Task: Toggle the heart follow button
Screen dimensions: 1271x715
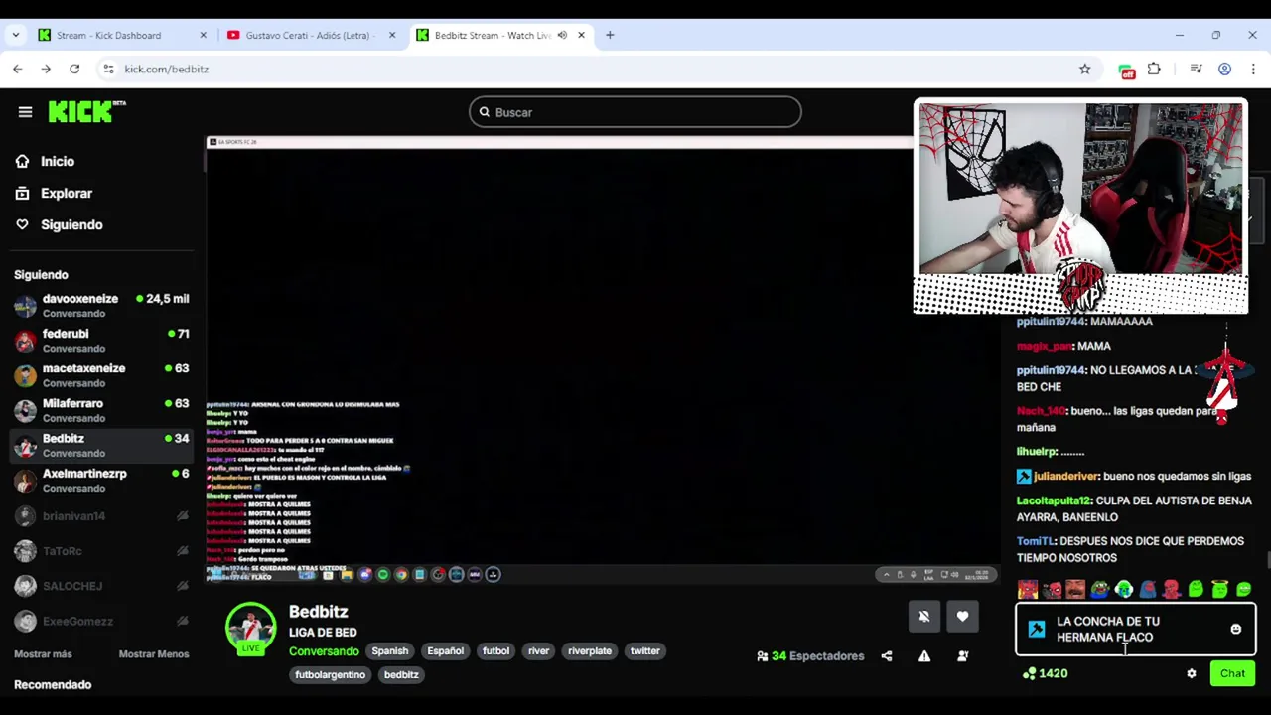Action: [x=962, y=617]
